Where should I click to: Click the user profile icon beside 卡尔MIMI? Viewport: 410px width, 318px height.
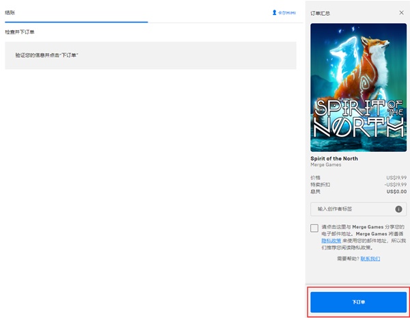(274, 12)
